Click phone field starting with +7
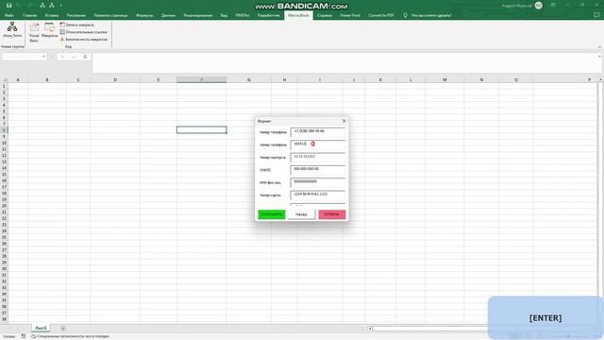604x340 pixels. click(318, 132)
